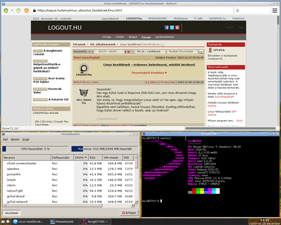Open the CPT.Pirk topic owner link
281x225 pixels.
[219, 50]
